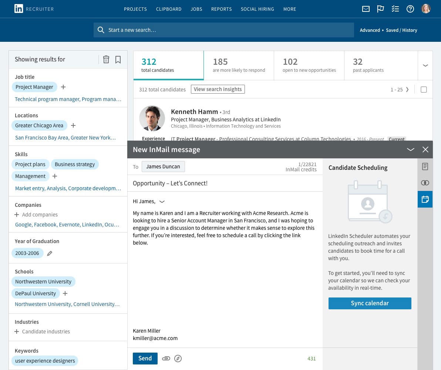441x370 pixels.
Task: Attach a file with the paperclip icon
Action: coord(166,358)
